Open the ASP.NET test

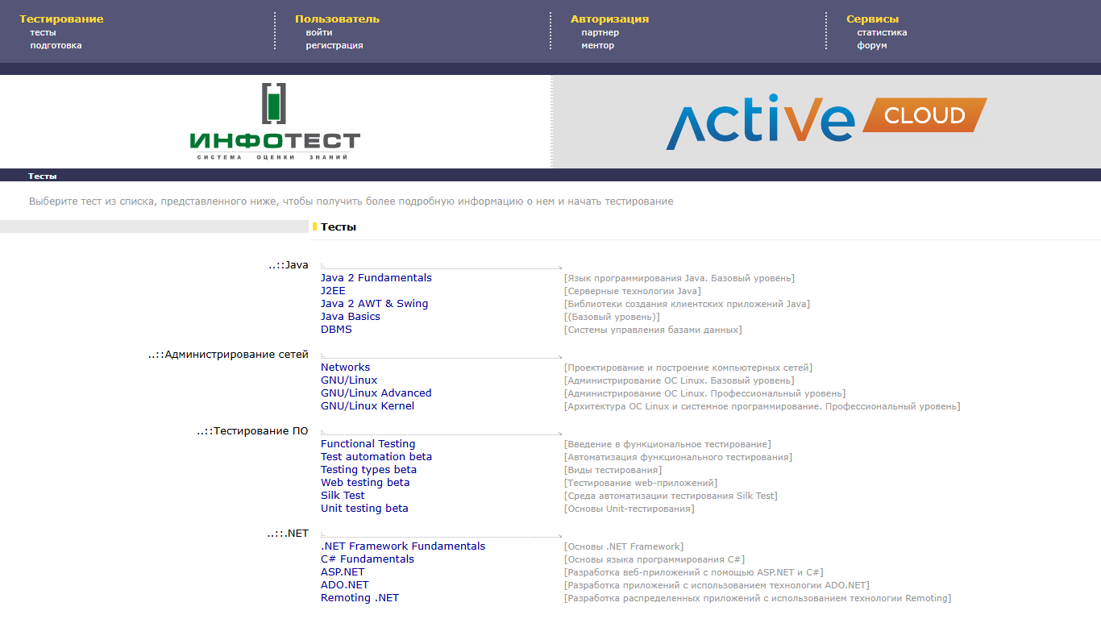coord(343,572)
